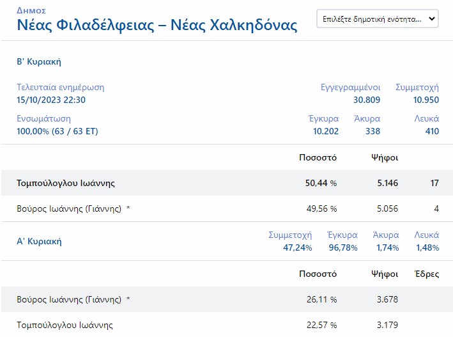Select the valid votes value 10.202
This screenshot has height=337, width=453.
326,131
